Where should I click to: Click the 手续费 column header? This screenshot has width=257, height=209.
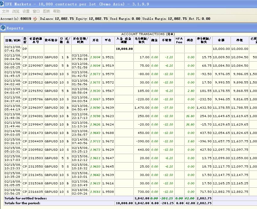[x=167, y=40]
